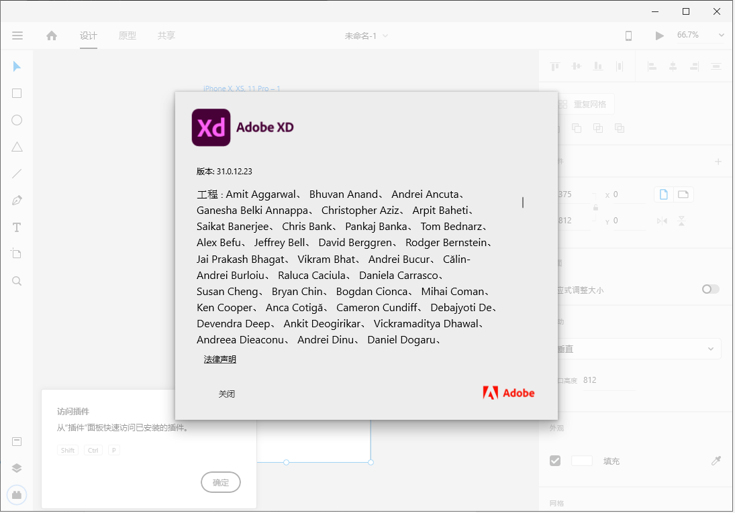Switch to the 设计 tab
The image size is (735, 513).
pyautogui.click(x=89, y=36)
